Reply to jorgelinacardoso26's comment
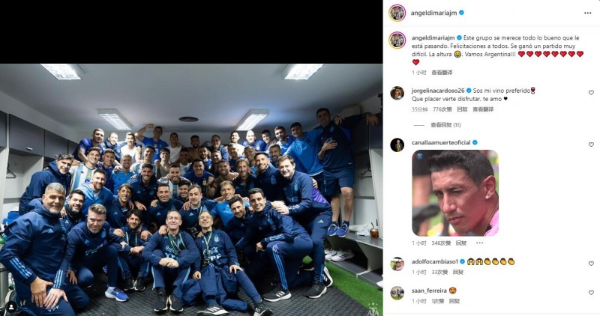This screenshot has width=600, height=316. (462, 109)
